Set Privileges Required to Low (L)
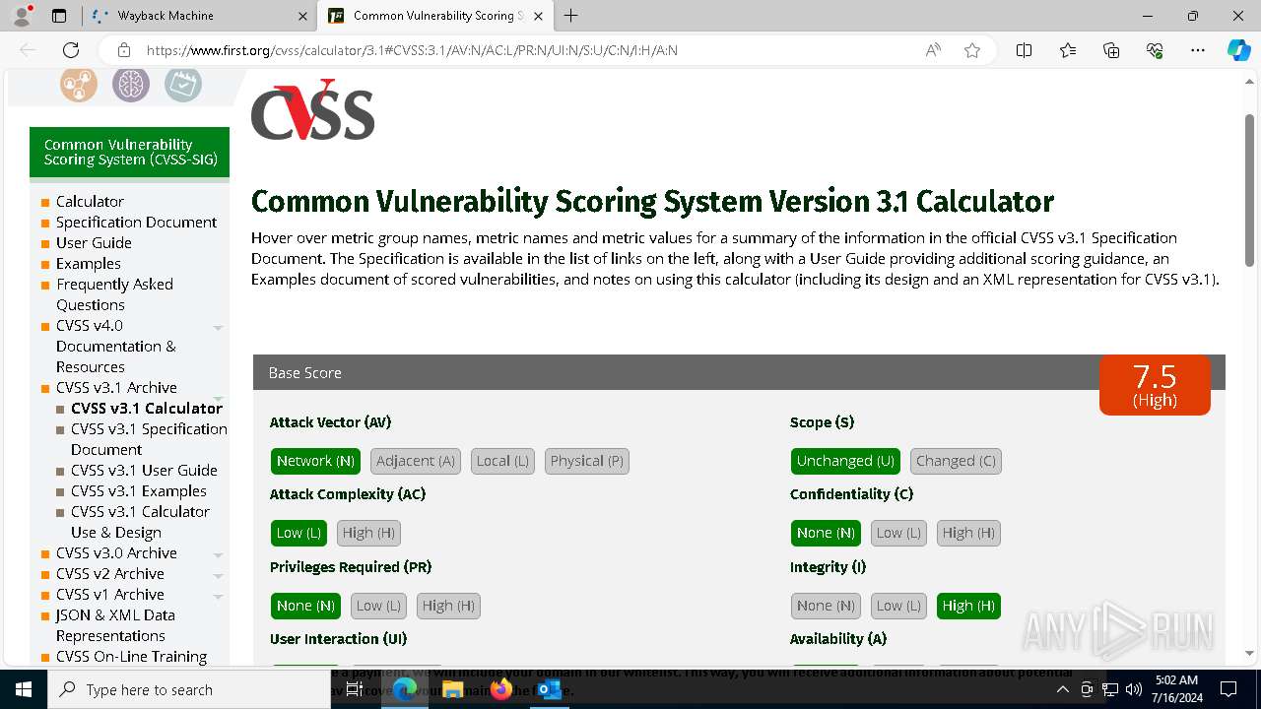The image size is (1261, 709). point(378,606)
